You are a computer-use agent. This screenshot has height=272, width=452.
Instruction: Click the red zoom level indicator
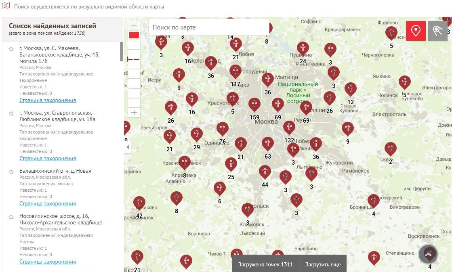point(134,35)
